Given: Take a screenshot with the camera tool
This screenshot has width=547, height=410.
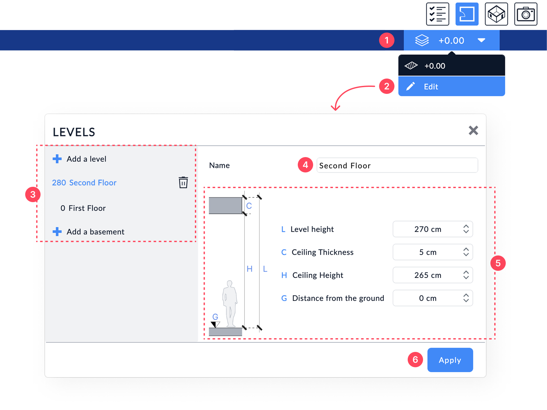Looking at the screenshot, I should [x=526, y=14].
